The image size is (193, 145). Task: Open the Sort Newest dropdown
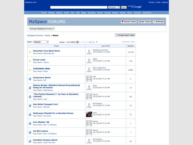click(41, 42)
